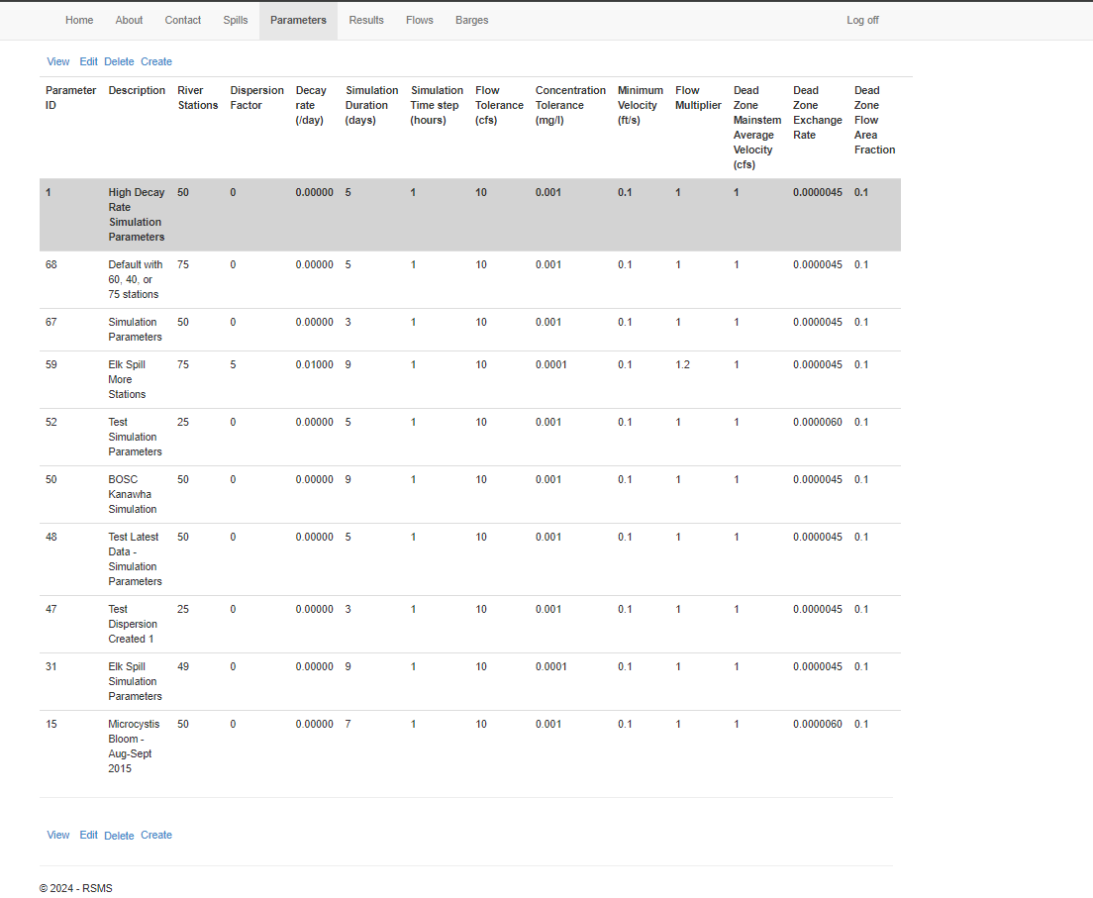The width and height of the screenshot is (1093, 898).
Task: Click the Log off link
Action: [862, 20]
